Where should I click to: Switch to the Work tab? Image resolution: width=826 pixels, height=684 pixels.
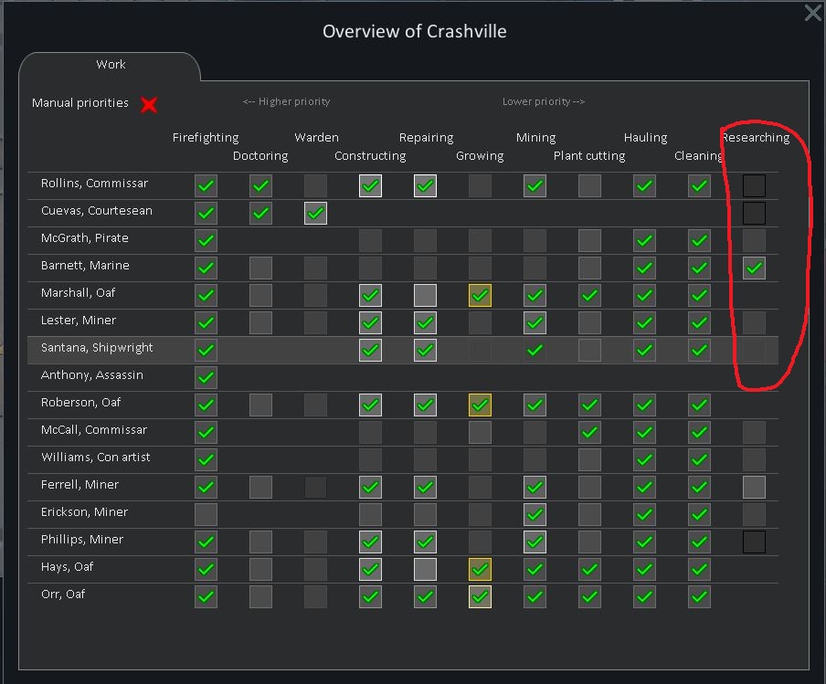coord(111,64)
